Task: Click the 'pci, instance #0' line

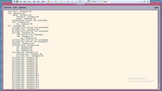Action: 16,26
